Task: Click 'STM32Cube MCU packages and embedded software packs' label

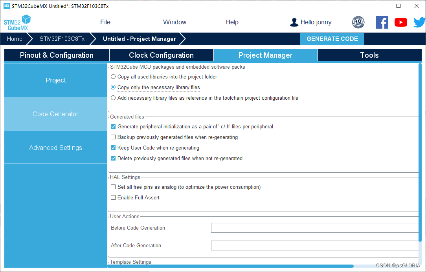Action: click(x=177, y=67)
